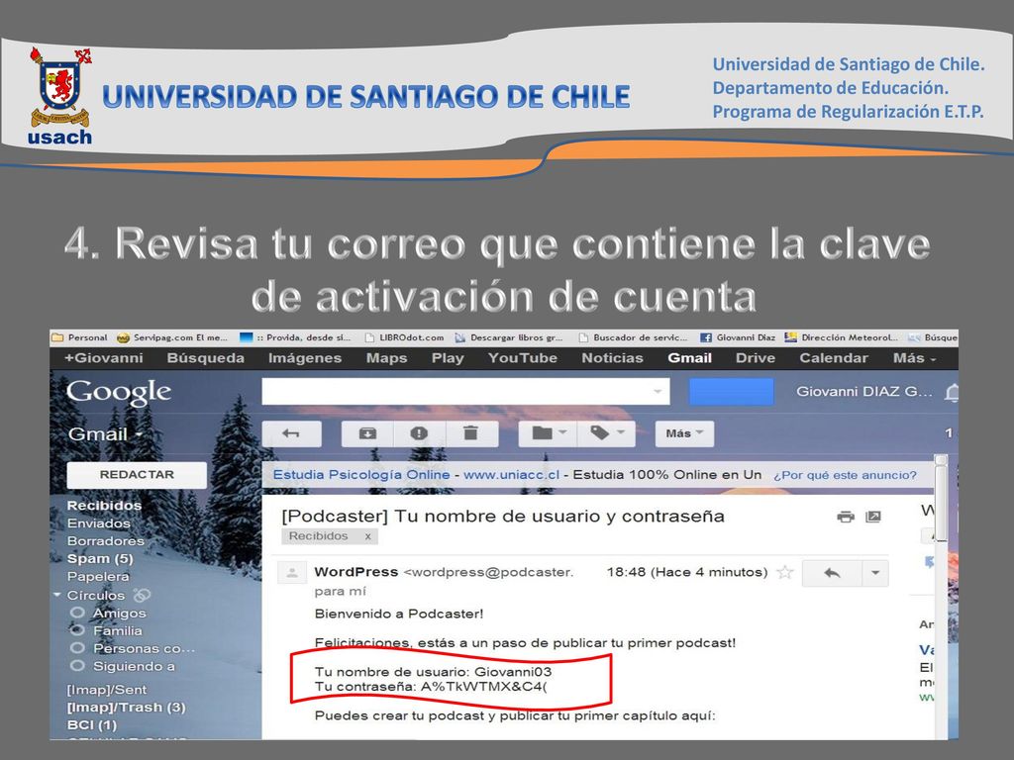Open Drive in the Google bar
The height and width of the screenshot is (760, 1014).
click(x=756, y=358)
